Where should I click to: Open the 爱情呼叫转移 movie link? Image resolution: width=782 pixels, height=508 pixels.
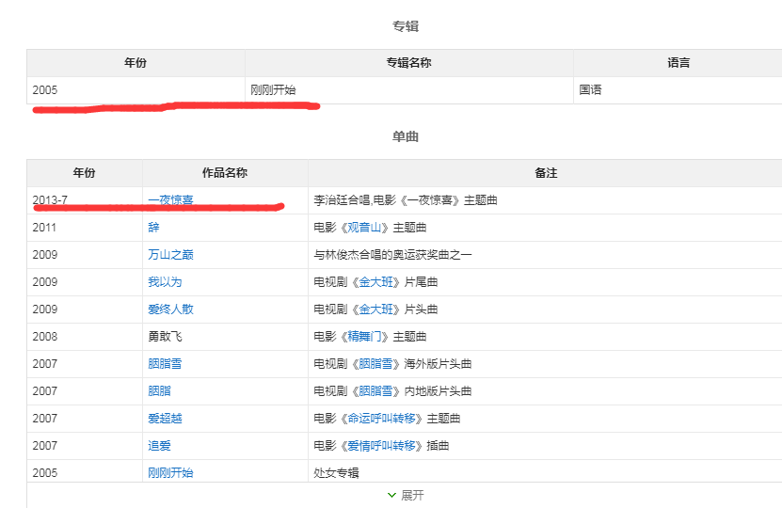(x=381, y=445)
